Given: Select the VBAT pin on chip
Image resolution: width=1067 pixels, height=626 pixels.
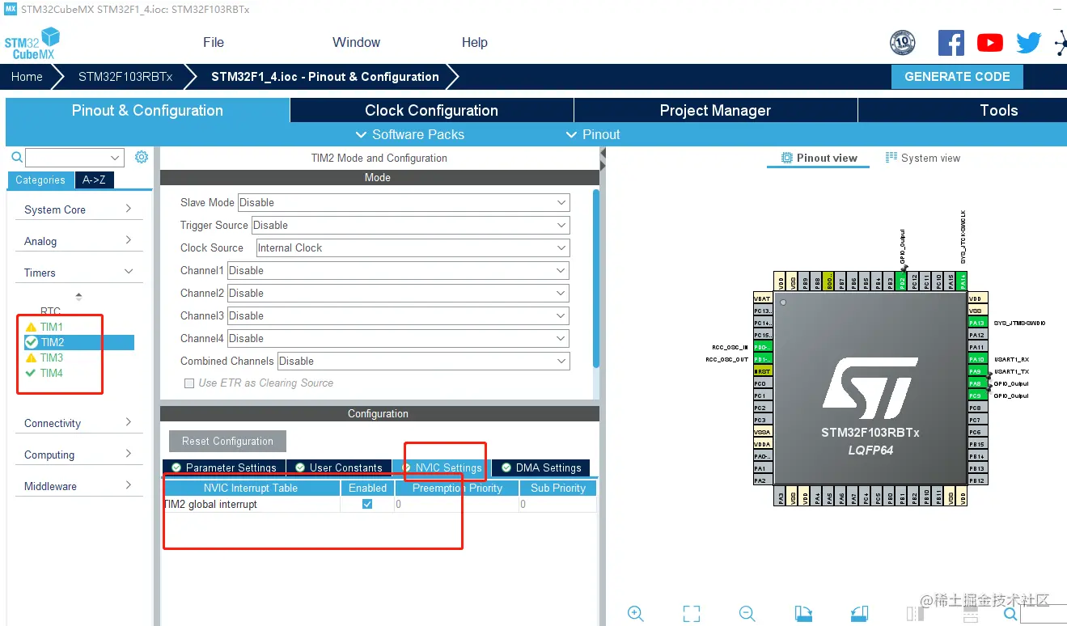Looking at the screenshot, I should click(763, 298).
